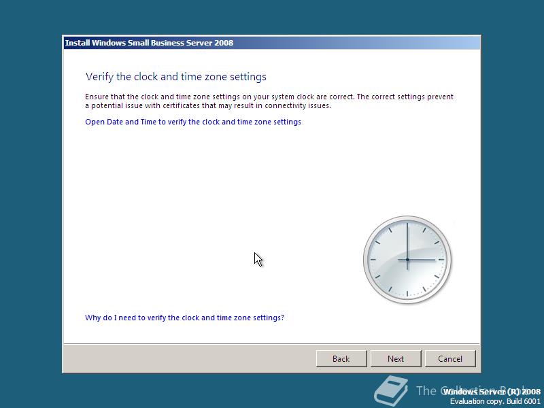The image size is (544, 408).
Task: Click the 'Evaluation copy. Build 6001' text
Action: pyautogui.click(x=495, y=401)
